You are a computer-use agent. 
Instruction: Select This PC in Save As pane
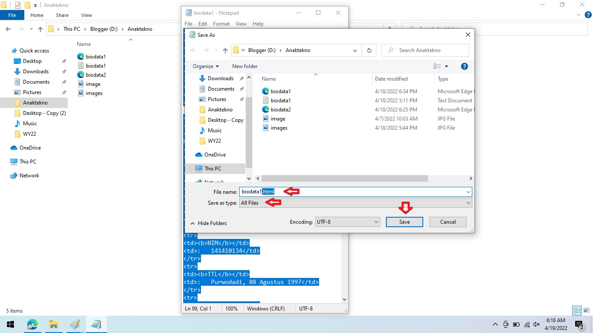click(x=208, y=169)
